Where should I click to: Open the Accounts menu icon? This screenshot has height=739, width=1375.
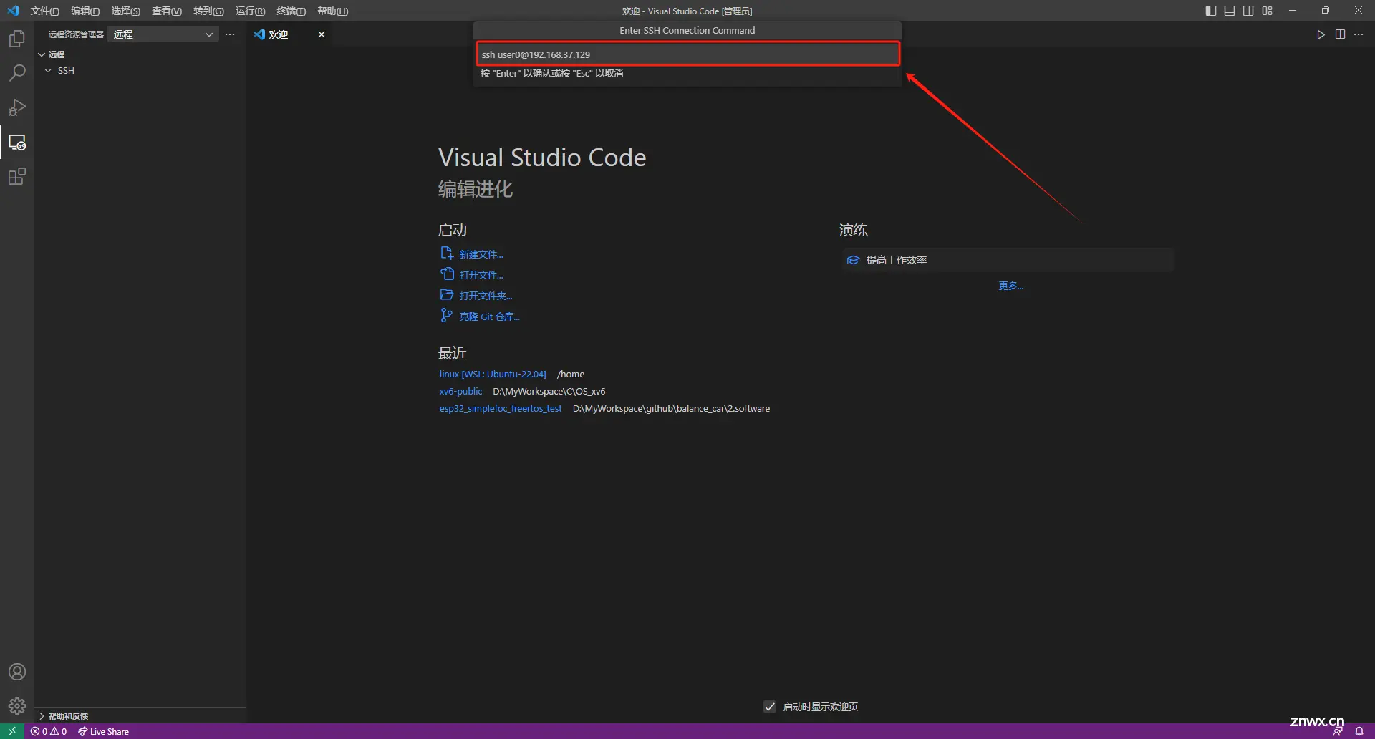17,672
